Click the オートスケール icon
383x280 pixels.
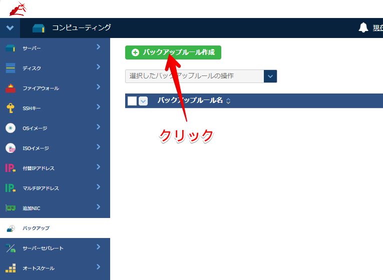11,268
